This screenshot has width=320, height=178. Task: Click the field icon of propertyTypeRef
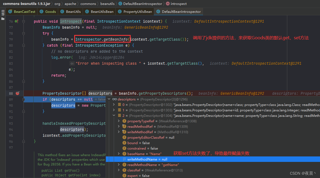tap(124, 121)
